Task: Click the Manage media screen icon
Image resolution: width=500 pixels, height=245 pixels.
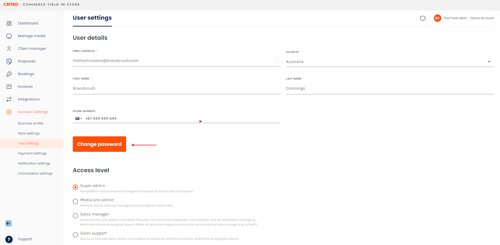Action: point(9,36)
